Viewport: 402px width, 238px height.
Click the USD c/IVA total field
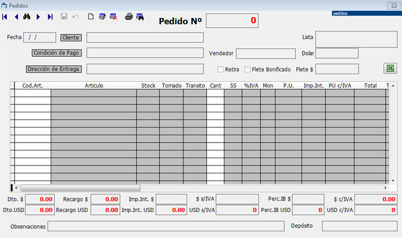point(376,210)
